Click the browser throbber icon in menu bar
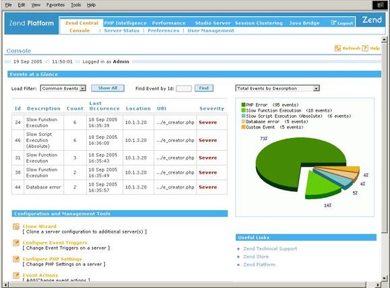 click(380, 5)
